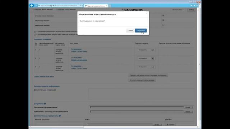Refresh the page with the reload icon
Viewport: 230px width, 129px height.
[x=82, y=6]
